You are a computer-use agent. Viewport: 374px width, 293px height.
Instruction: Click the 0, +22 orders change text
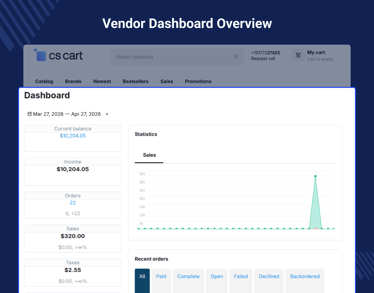pos(73,213)
